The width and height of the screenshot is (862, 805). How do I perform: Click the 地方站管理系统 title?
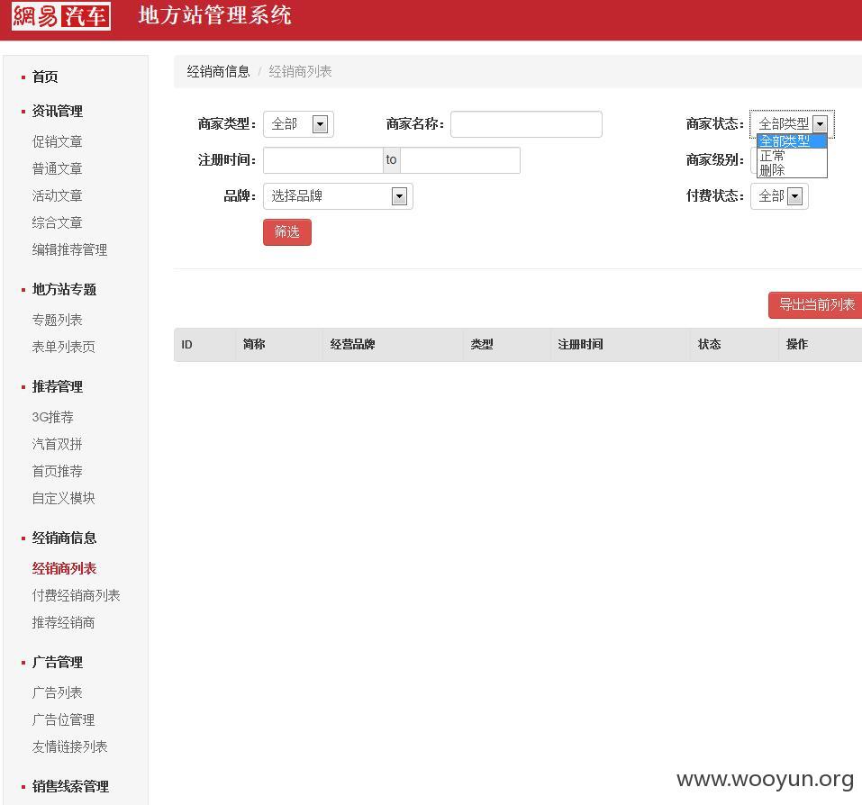pyautogui.click(x=214, y=15)
